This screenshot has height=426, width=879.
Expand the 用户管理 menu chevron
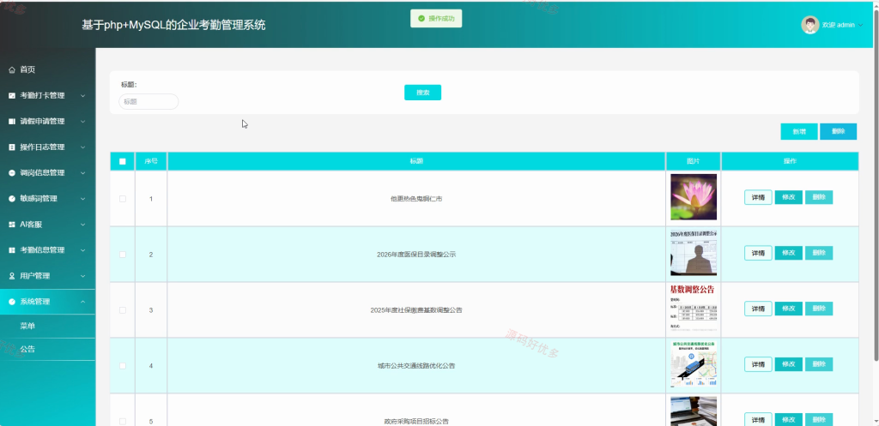pyautogui.click(x=83, y=276)
